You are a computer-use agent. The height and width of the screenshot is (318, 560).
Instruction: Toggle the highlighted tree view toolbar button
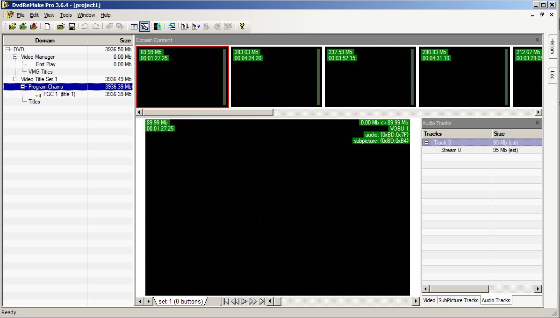[x=144, y=27]
